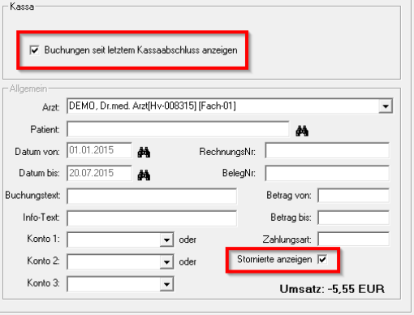Focus the BelegNr input field
Viewport: 414px width, 315px height.
tap(327, 173)
